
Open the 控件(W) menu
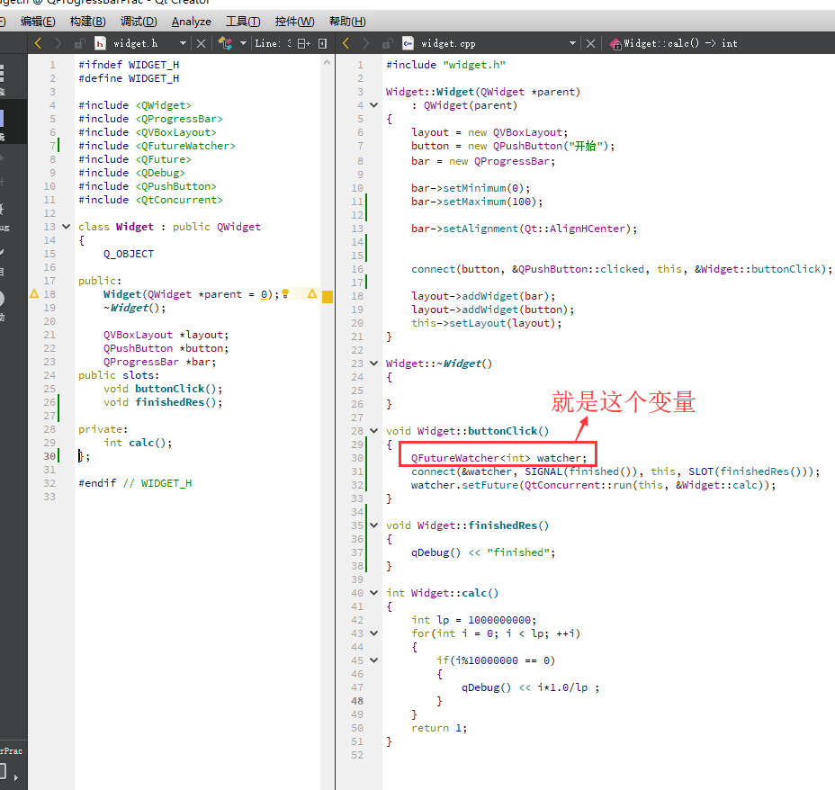294,22
